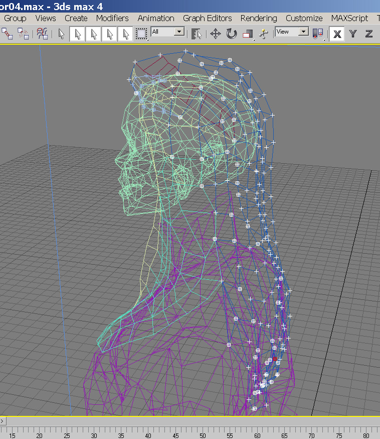This screenshot has height=439, width=380.
Task: Open the Select by Name list icon
Action: coord(197,34)
